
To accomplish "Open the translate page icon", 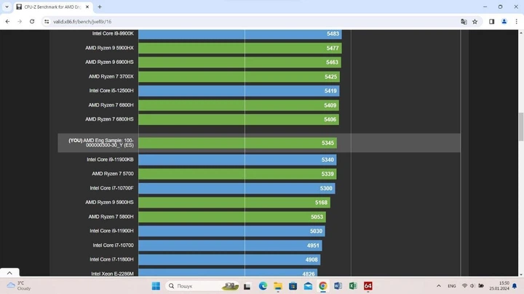I will click(x=464, y=22).
